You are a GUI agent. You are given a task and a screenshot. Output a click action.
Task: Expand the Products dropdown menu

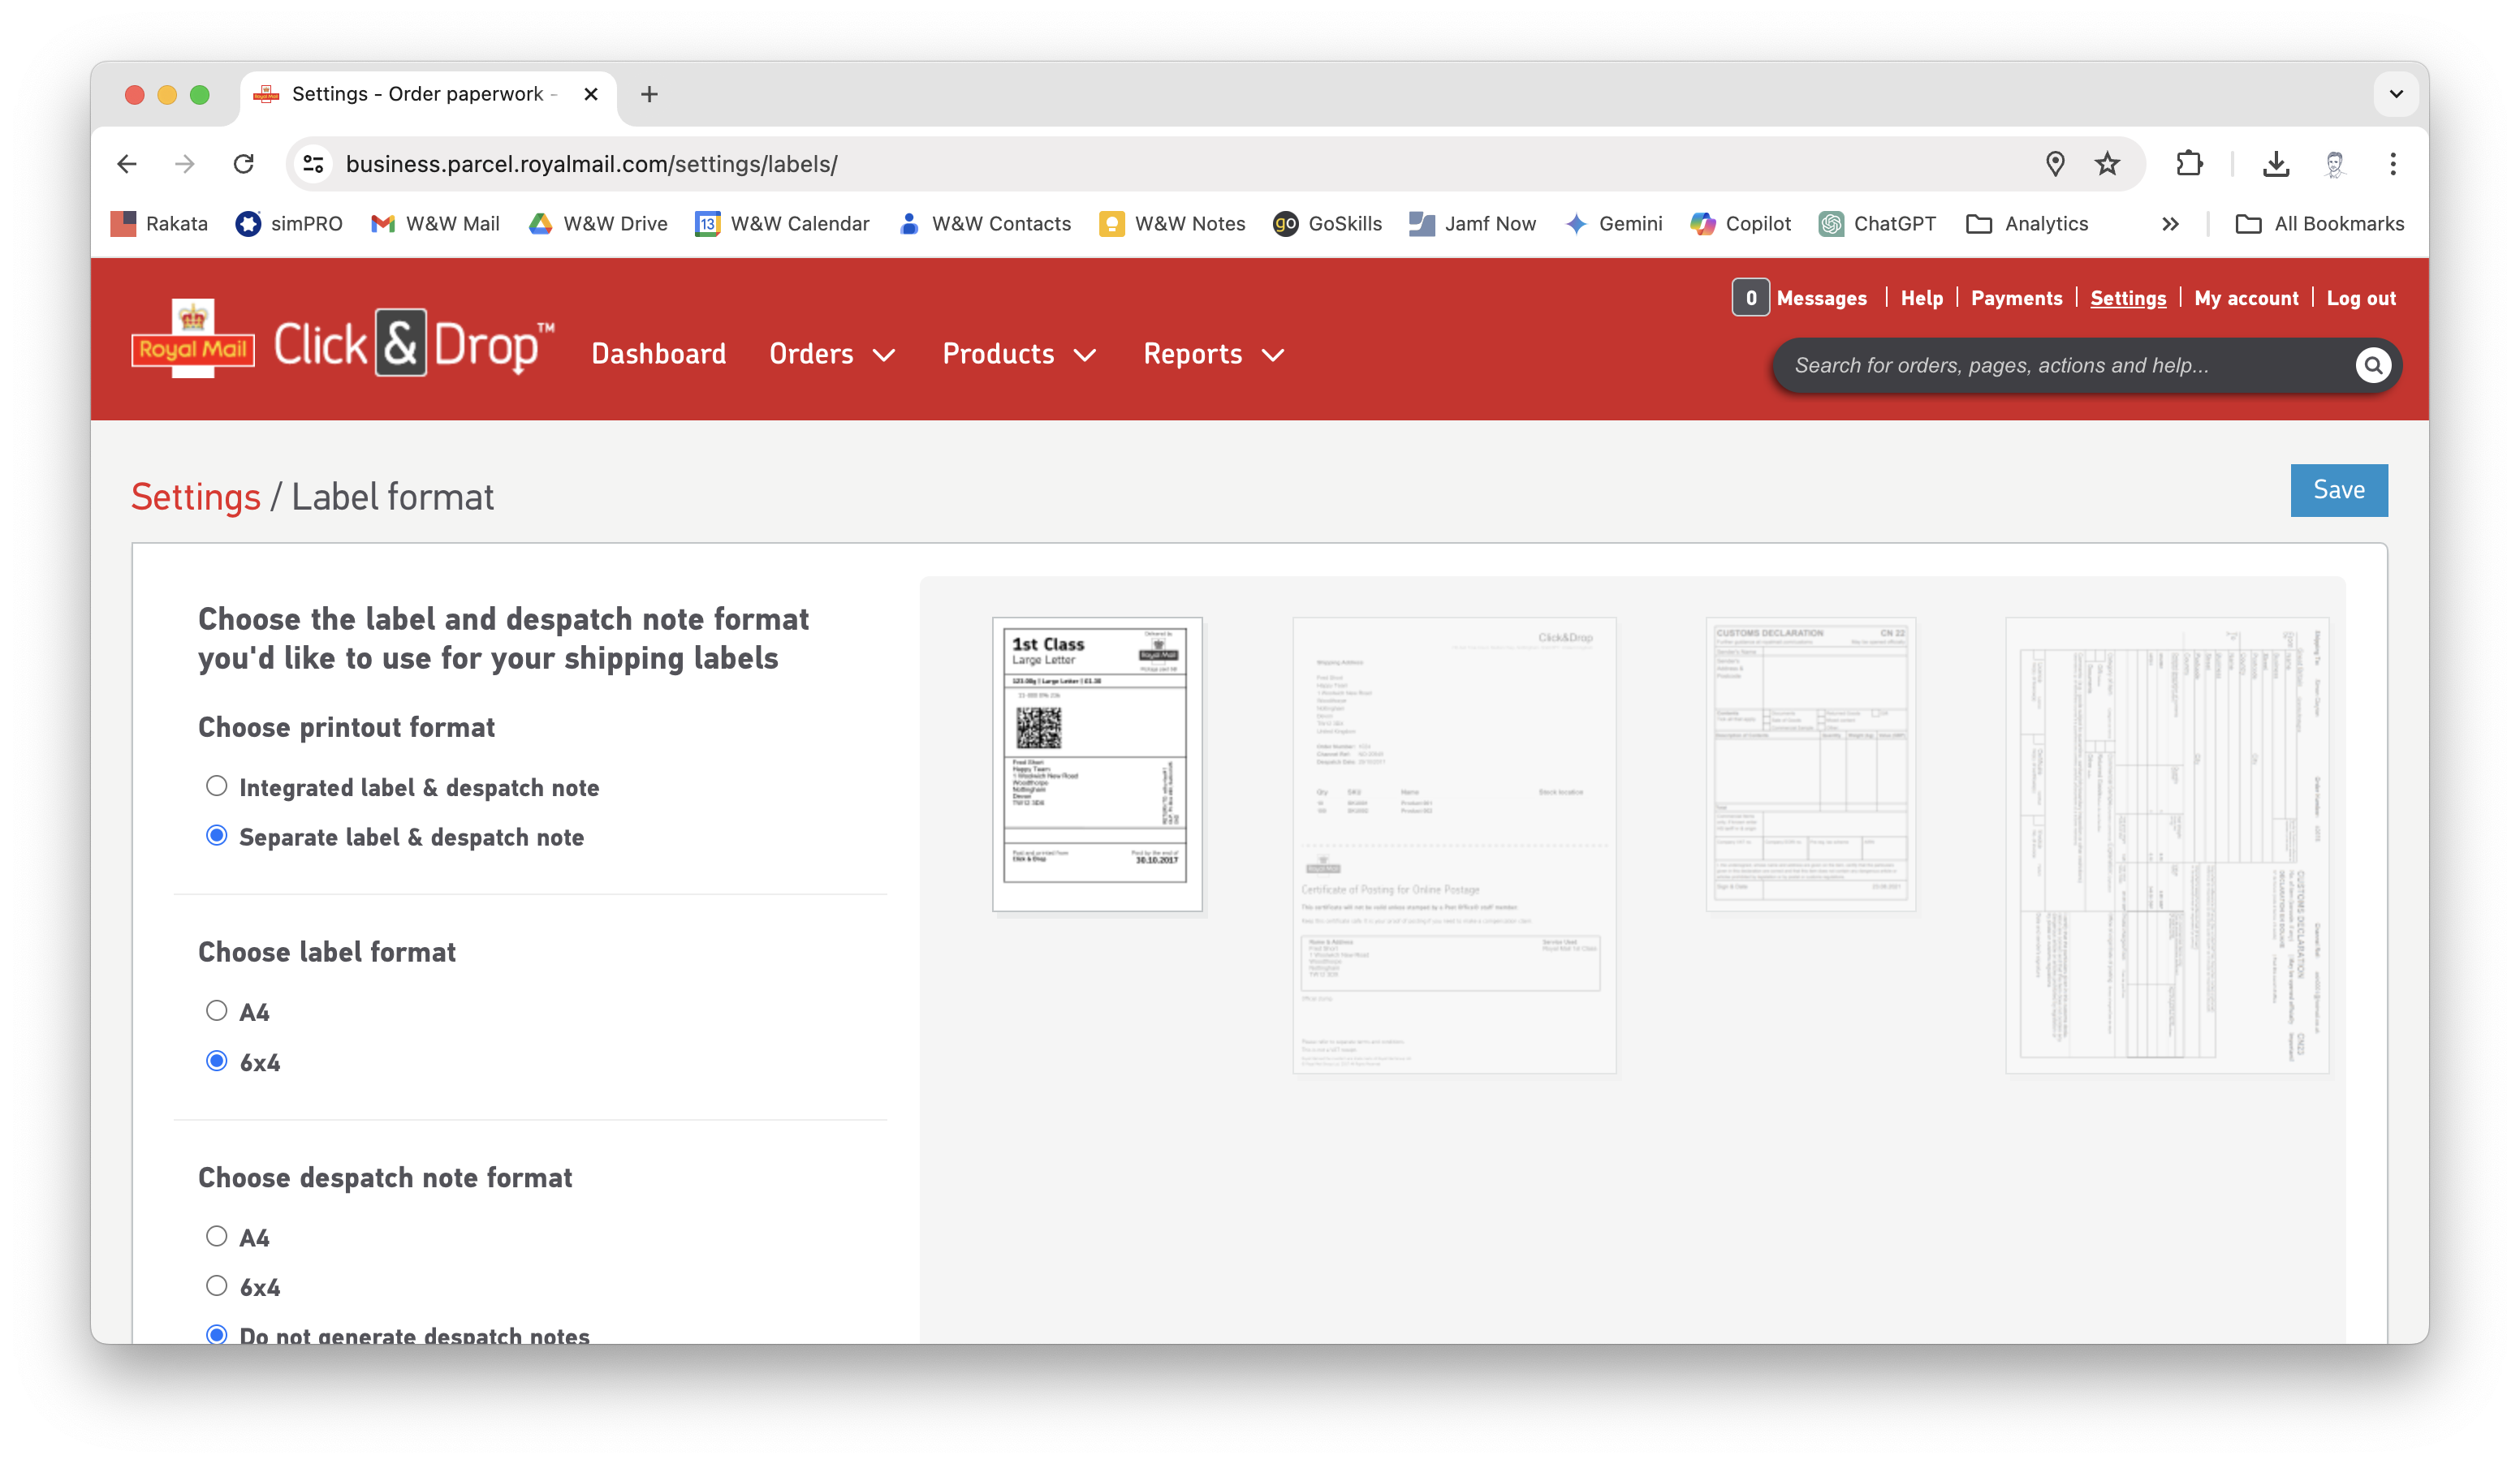tap(1018, 354)
